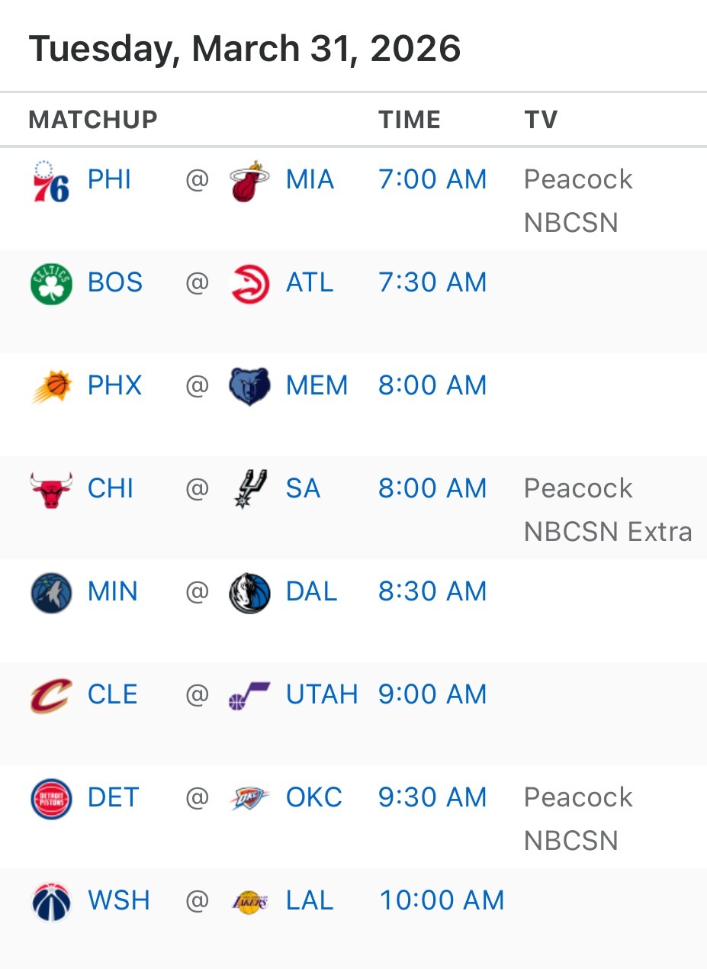Click the Miami Heat logo
This screenshot has height=969, width=707.
249,181
